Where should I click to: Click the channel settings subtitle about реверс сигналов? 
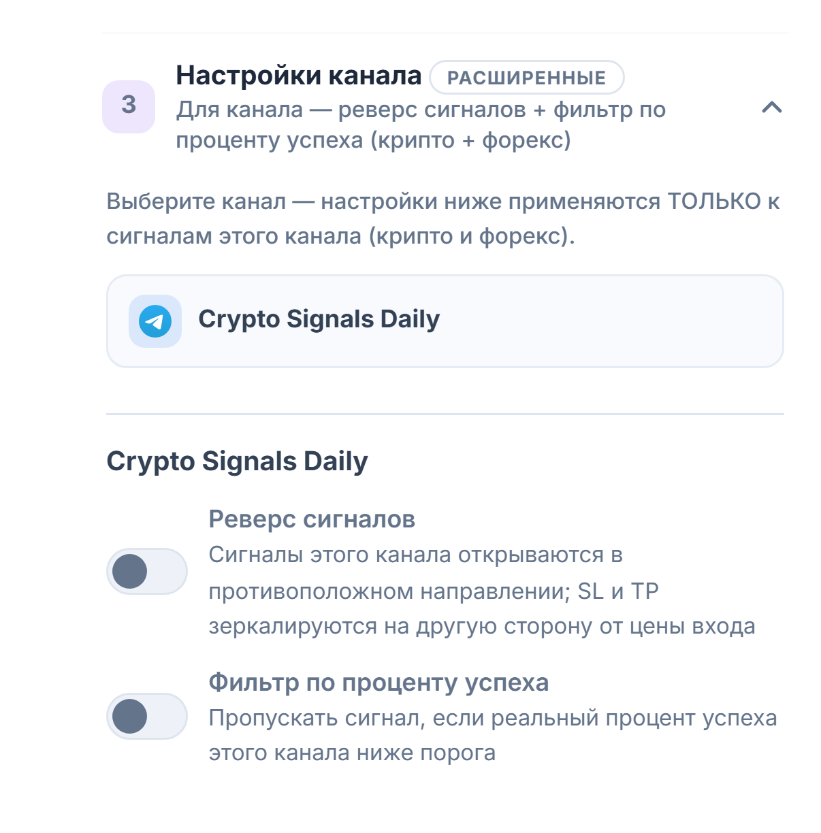click(421, 125)
